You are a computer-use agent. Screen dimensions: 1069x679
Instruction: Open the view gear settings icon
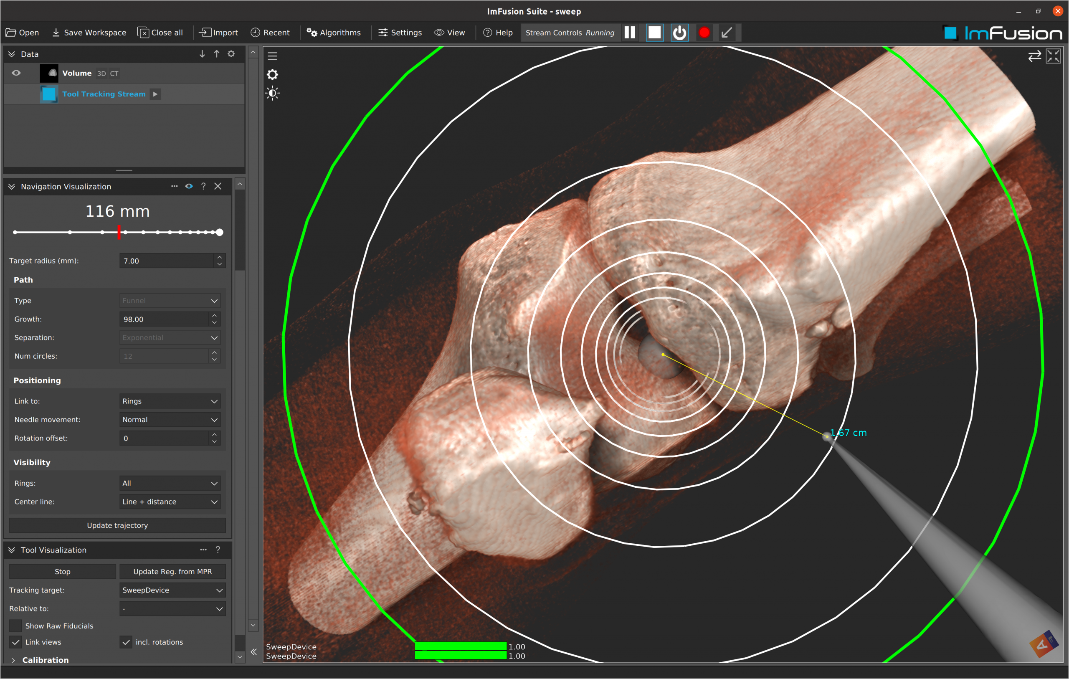click(x=272, y=74)
